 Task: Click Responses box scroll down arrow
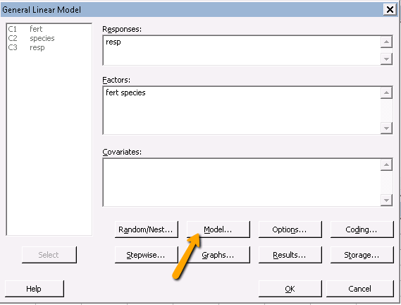pos(386,59)
